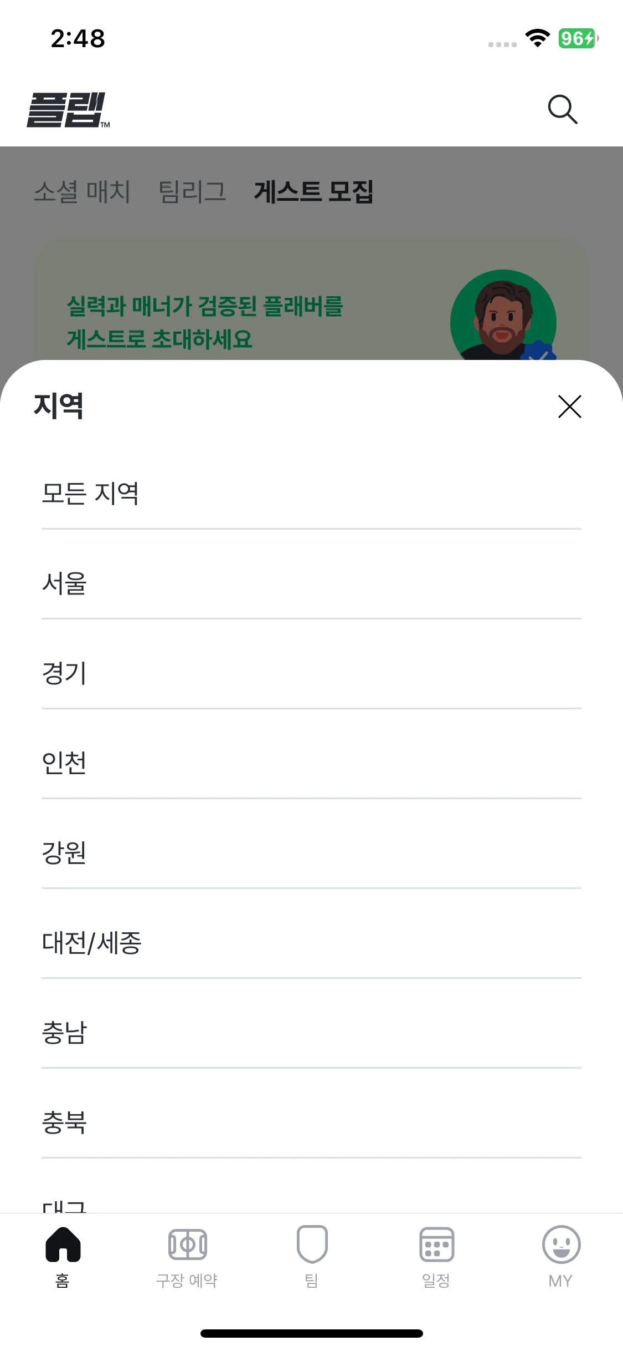The height and width of the screenshot is (1351, 623).
Task: Switch to the 소셜 매치 tab
Action: pos(82,192)
